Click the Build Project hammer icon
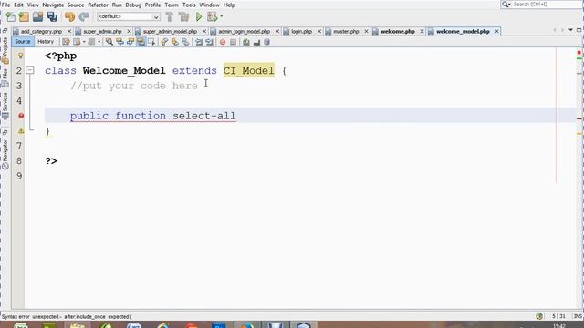The height and width of the screenshot is (328, 584). point(170,16)
